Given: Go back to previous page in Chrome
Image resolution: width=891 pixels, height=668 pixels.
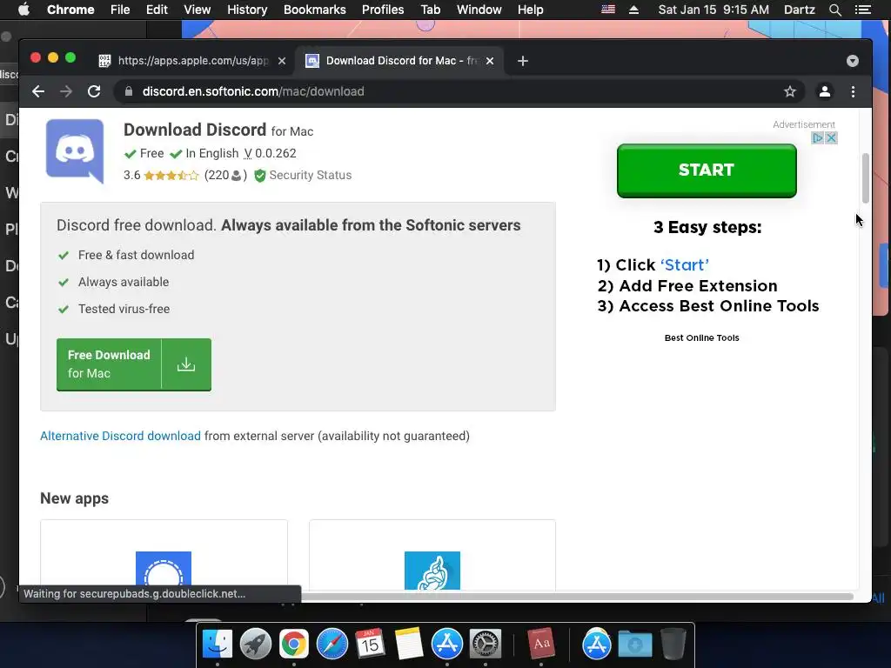Looking at the screenshot, I should point(38,91).
